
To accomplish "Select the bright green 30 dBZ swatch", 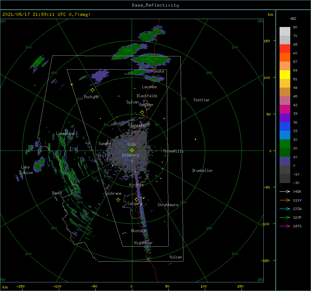I will coord(285,144).
